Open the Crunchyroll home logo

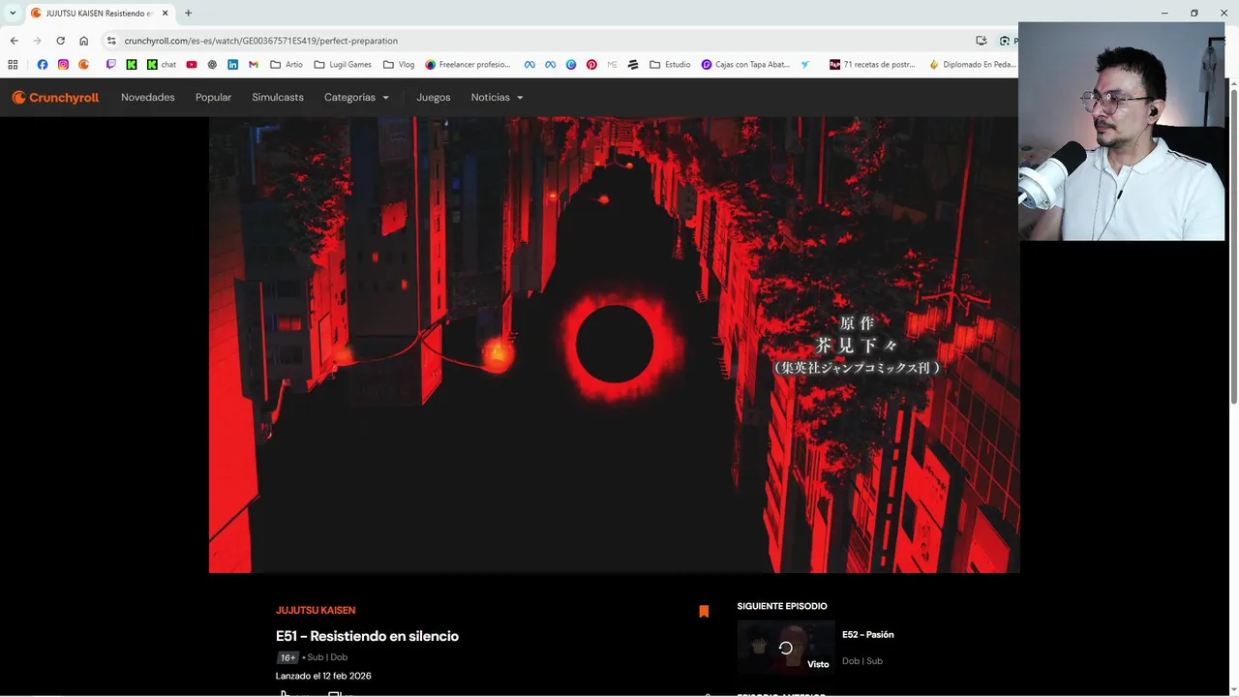coord(55,98)
